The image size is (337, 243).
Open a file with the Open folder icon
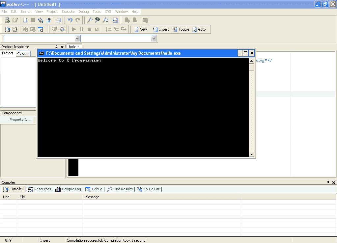14,20
